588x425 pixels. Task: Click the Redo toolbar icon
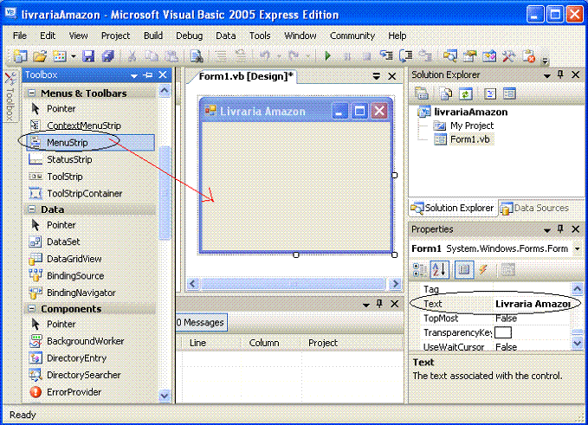tap(294, 56)
